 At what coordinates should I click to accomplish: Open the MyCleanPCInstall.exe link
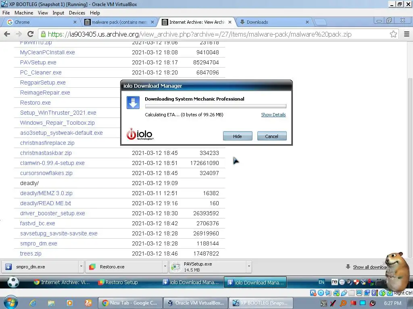click(48, 52)
